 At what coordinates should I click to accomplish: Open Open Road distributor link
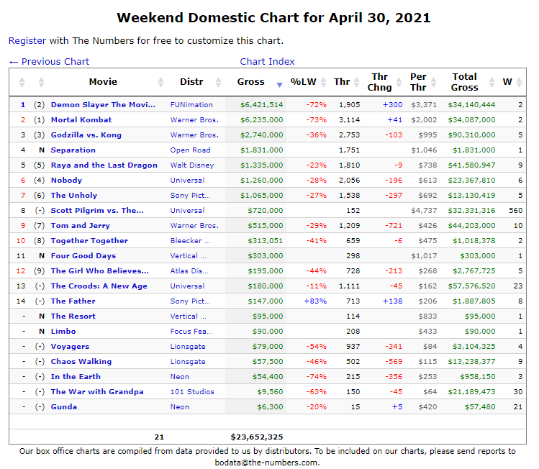190,150
